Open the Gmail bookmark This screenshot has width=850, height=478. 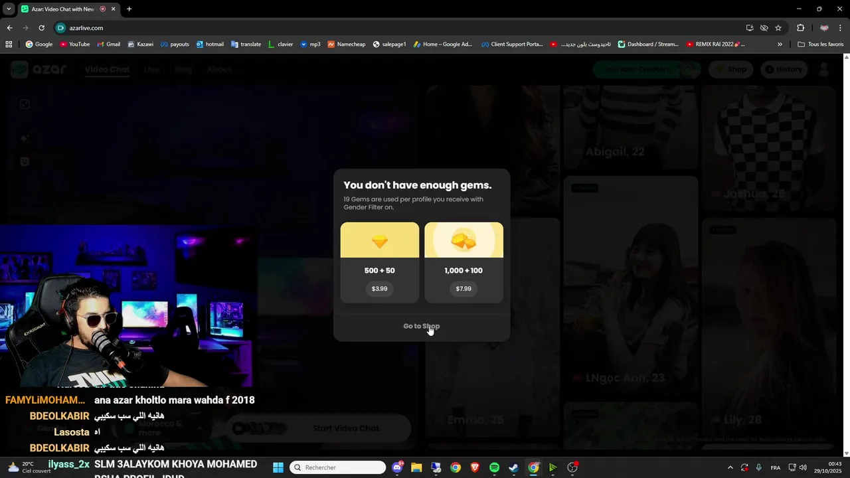108,44
